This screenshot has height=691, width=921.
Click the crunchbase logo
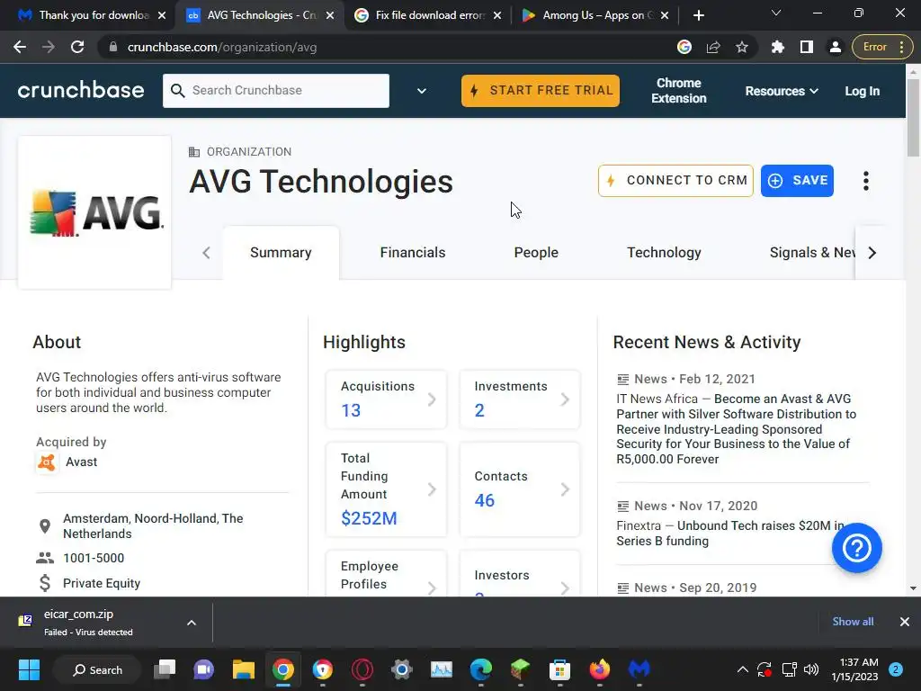tap(80, 91)
